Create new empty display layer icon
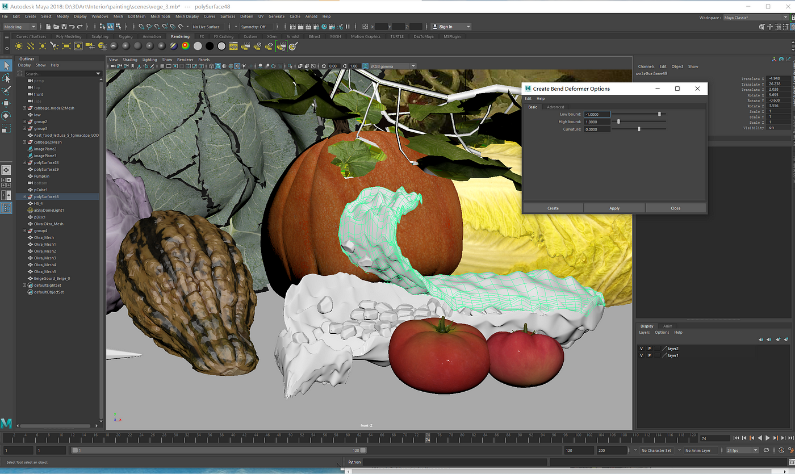This screenshot has height=474, width=795. (x=778, y=339)
